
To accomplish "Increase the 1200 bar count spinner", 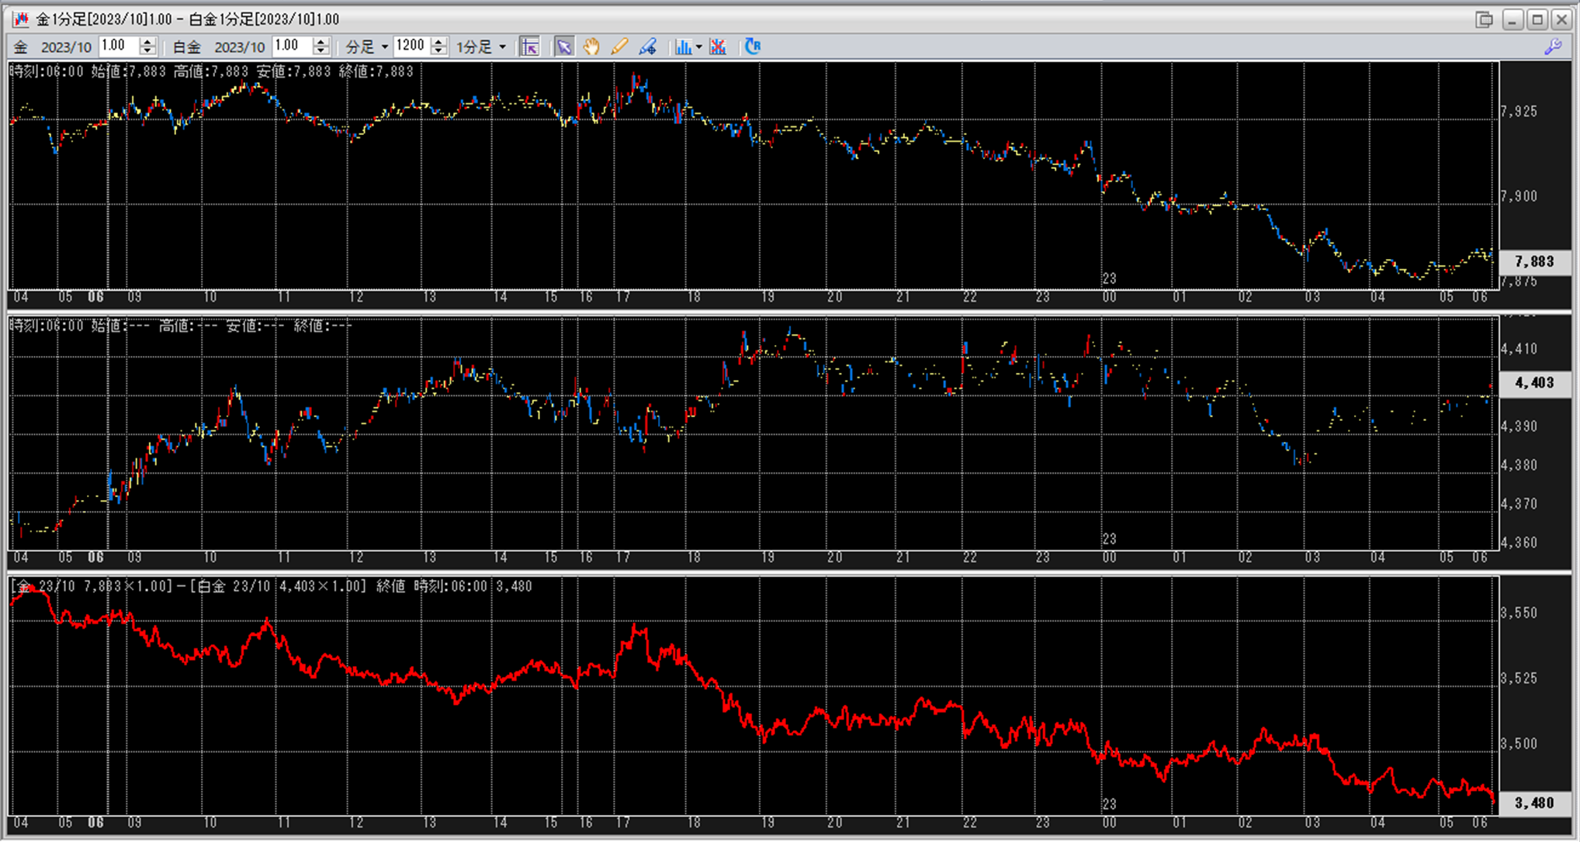I will click(x=438, y=42).
